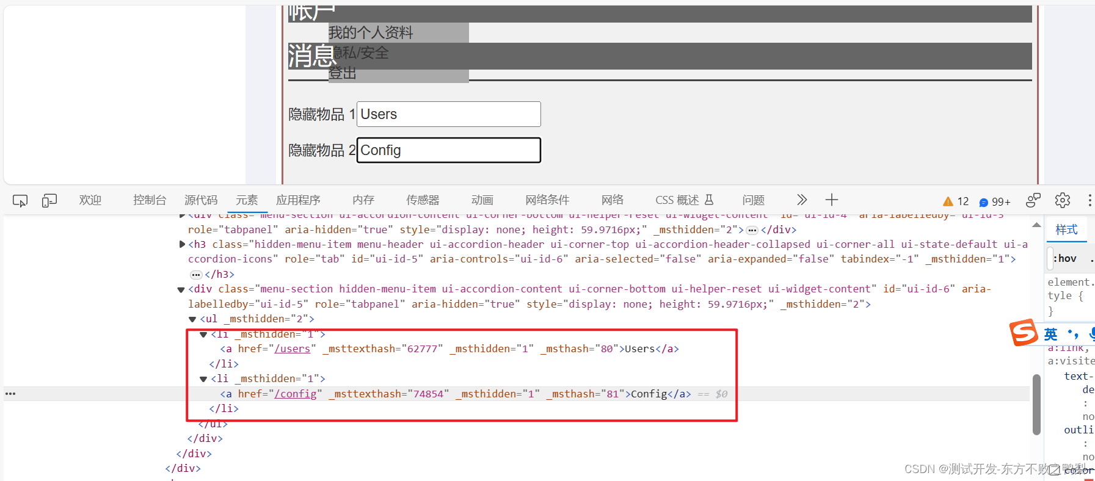Select the Config anchor element line
This screenshot has width=1095, height=481.
[456, 394]
